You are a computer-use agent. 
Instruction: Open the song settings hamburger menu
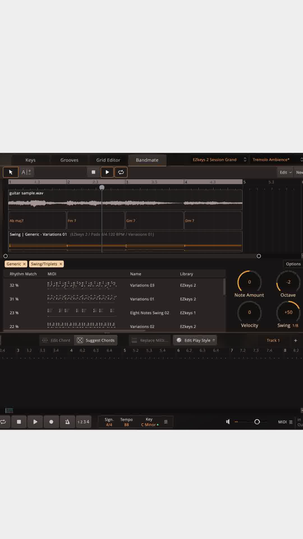click(166, 422)
